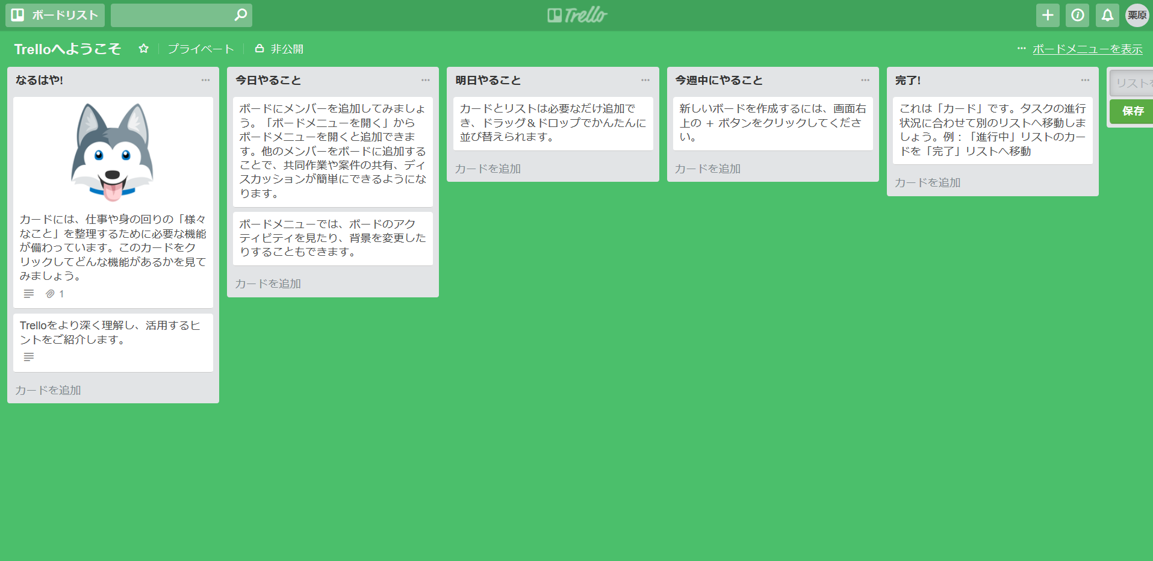Star the board with the star icon

[x=143, y=48]
